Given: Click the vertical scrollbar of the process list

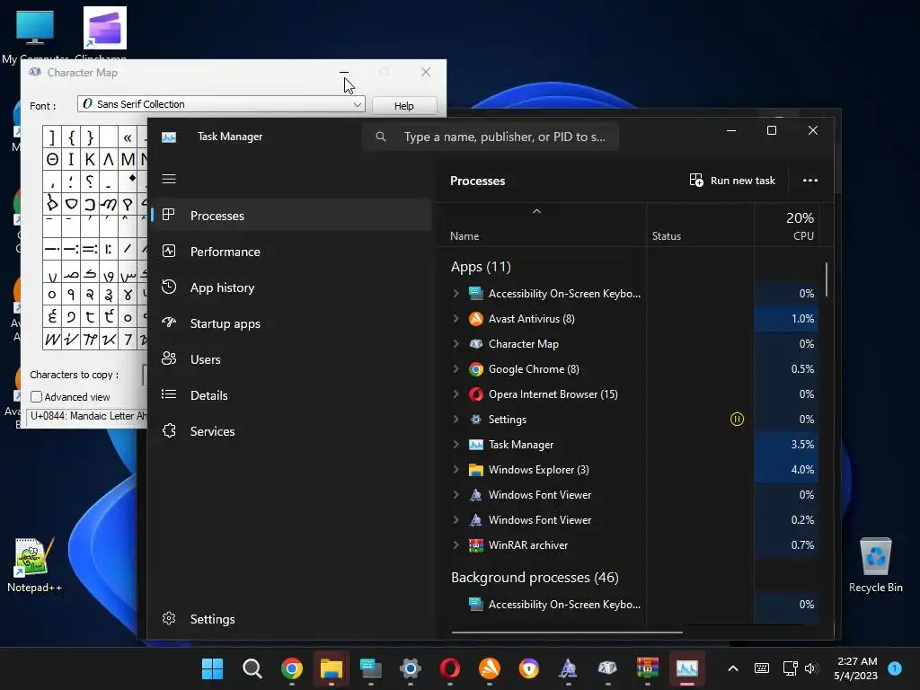Looking at the screenshot, I should coord(827,279).
